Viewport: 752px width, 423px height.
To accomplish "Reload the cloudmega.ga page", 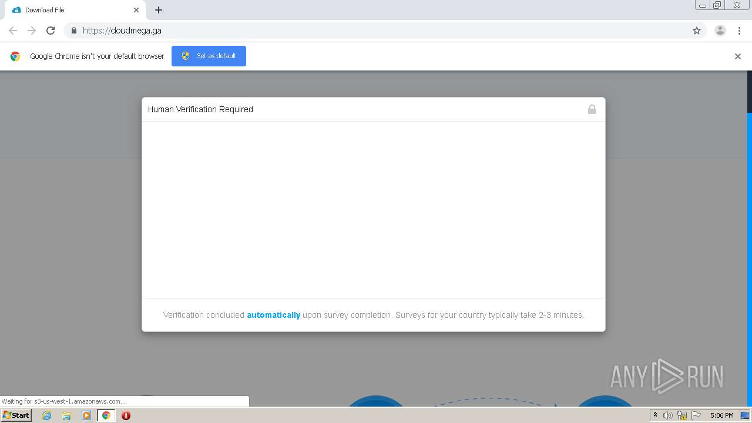I will coord(51,31).
